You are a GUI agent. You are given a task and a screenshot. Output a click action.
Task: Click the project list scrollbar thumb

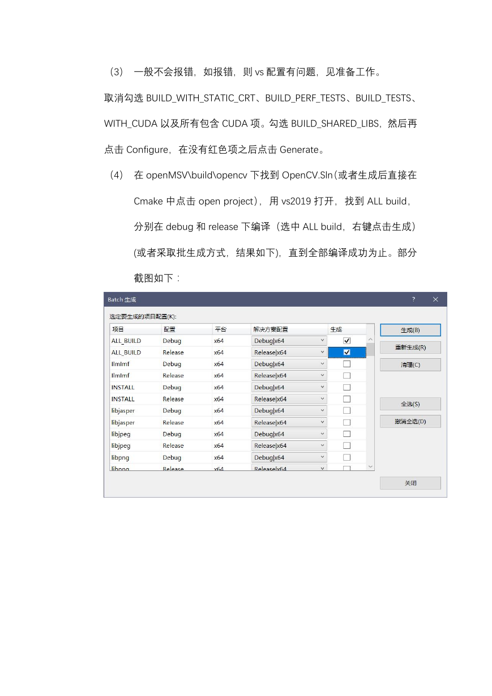point(371,349)
